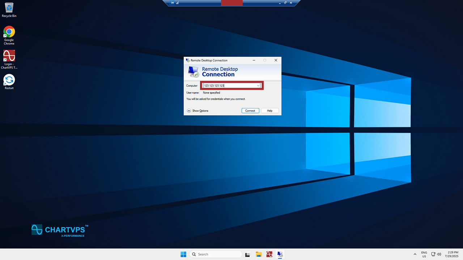Switch the ENG US input language indicator
The image size is (463, 260).
(x=424, y=254)
